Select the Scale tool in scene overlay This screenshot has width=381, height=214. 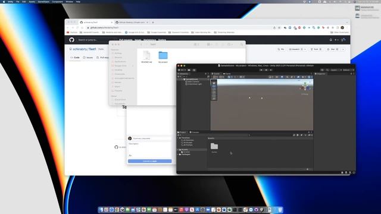pyautogui.click(x=214, y=93)
